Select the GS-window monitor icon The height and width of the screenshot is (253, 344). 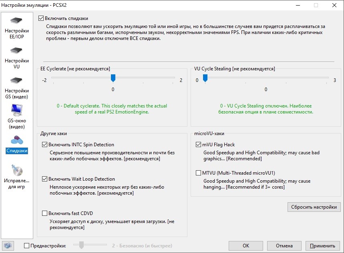pyautogui.click(x=17, y=110)
